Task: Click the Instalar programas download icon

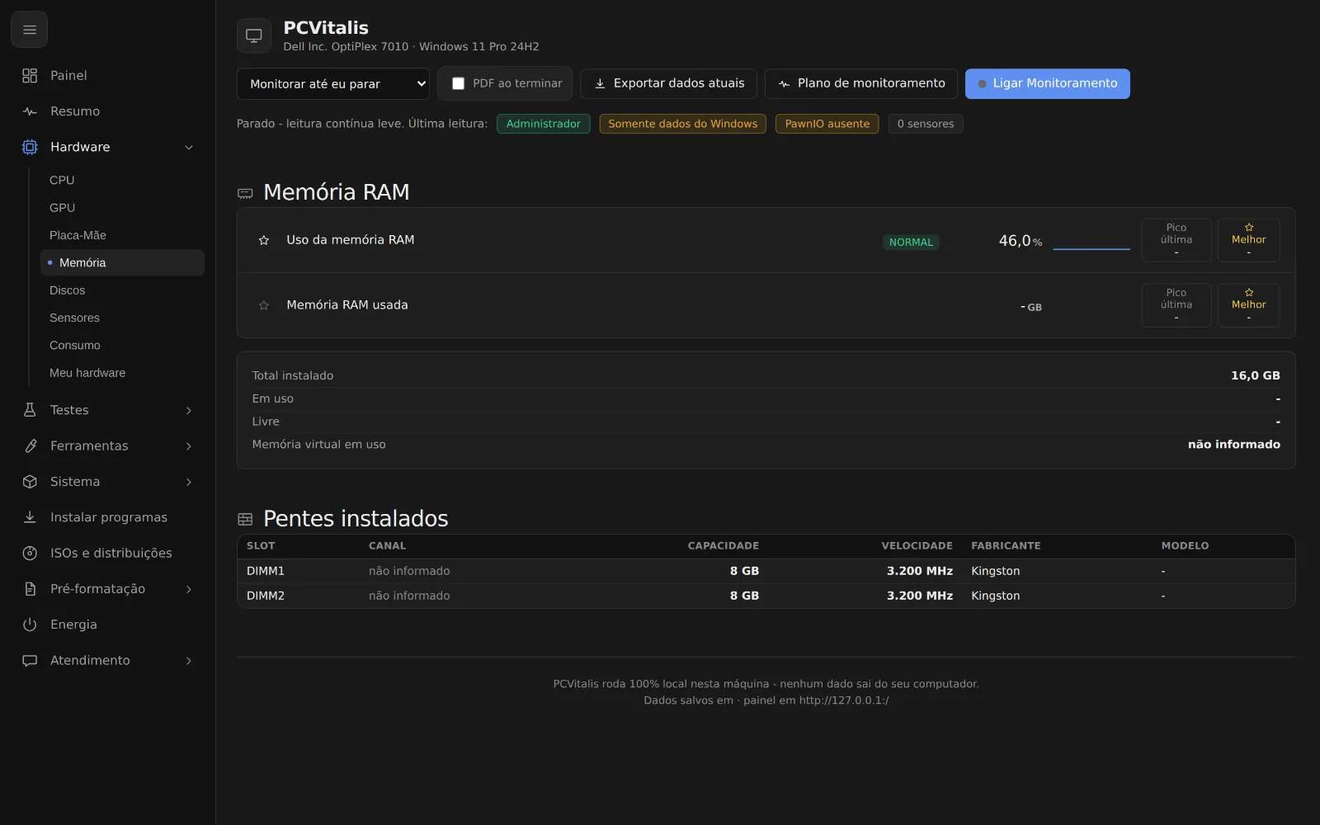Action: tap(30, 517)
